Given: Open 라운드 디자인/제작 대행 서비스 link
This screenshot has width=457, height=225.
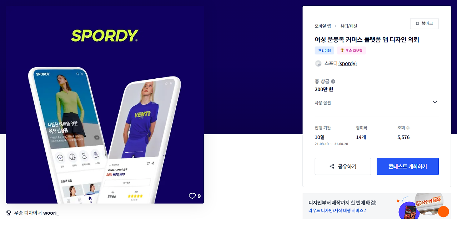Looking at the screenshot, I should click(x=337, y=210).
